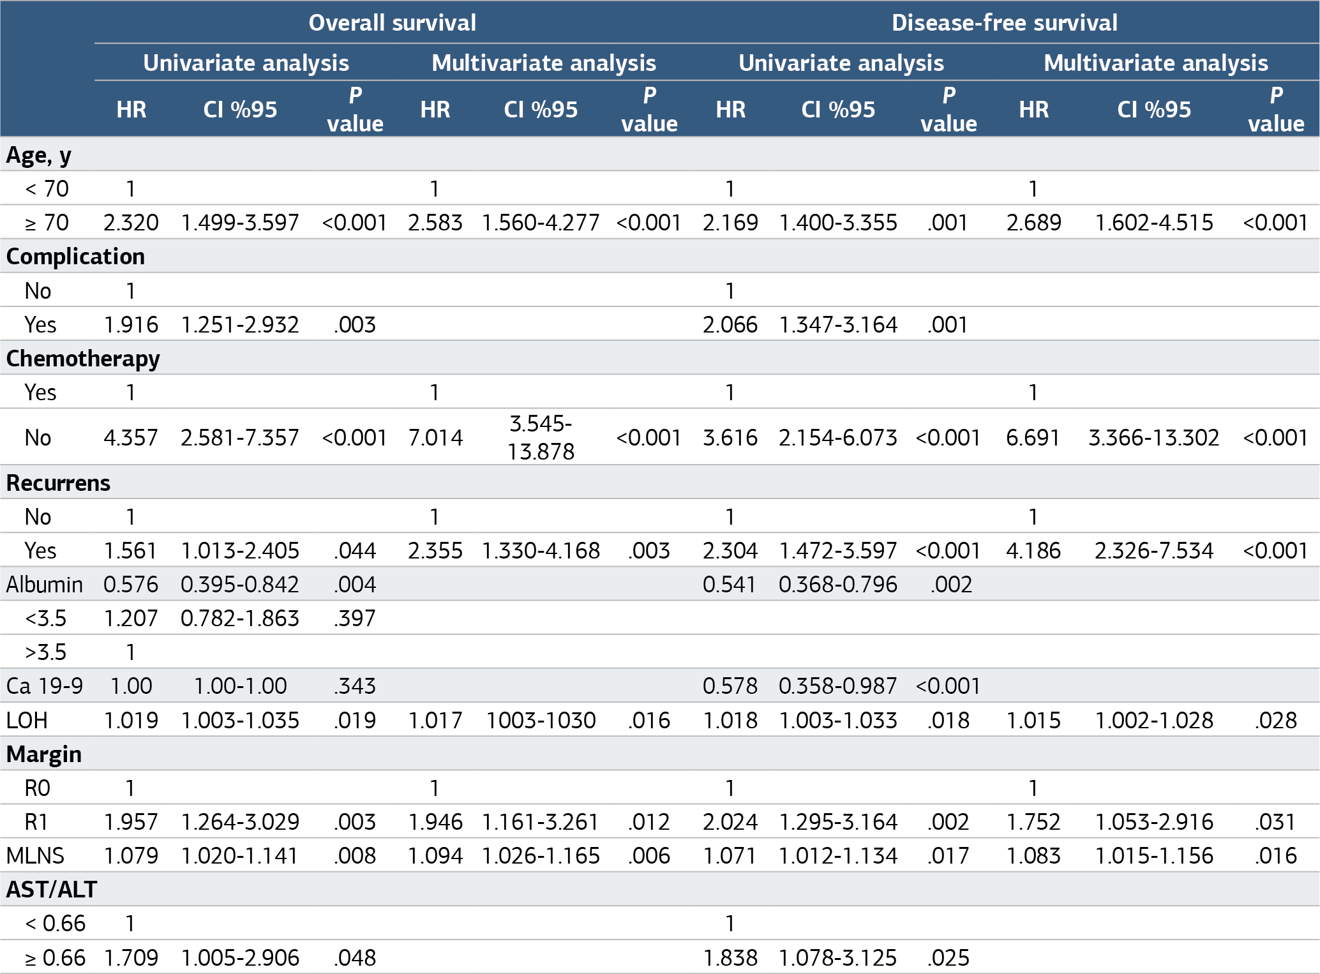
Task: Click the interval 1.251-2.932
Action: coord(240,325)
